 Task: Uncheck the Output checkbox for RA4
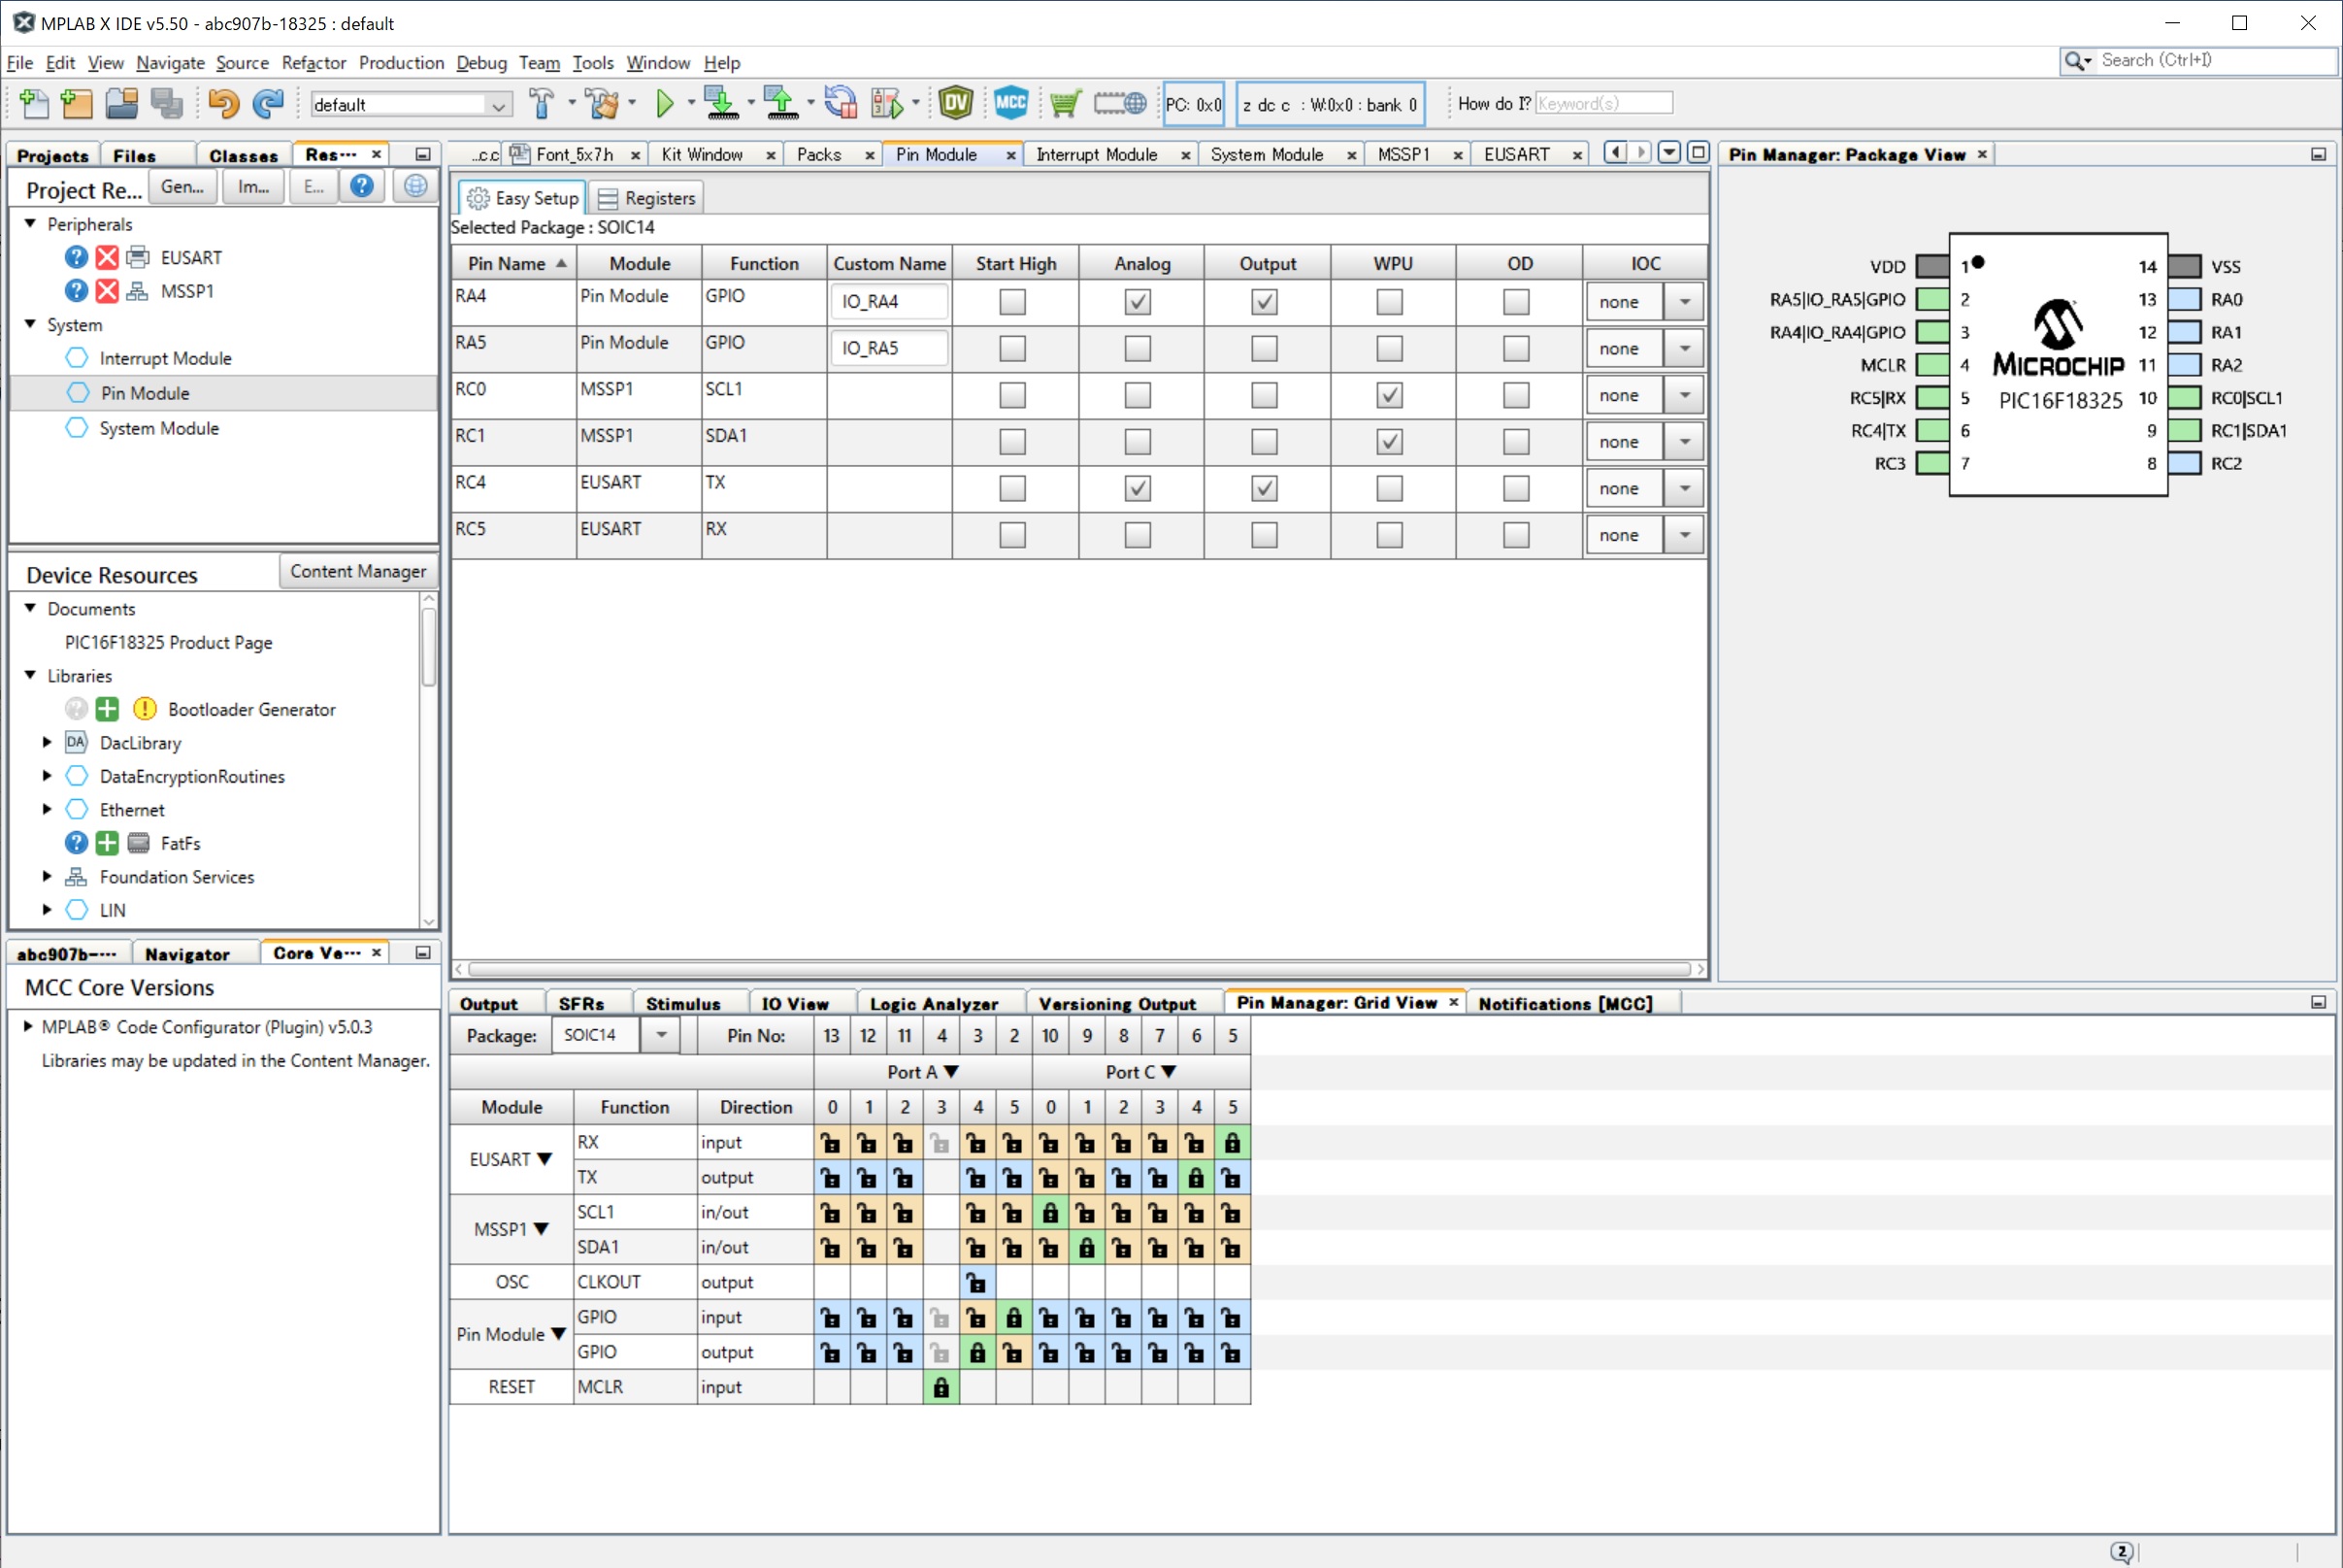(x=1265, y=301)
